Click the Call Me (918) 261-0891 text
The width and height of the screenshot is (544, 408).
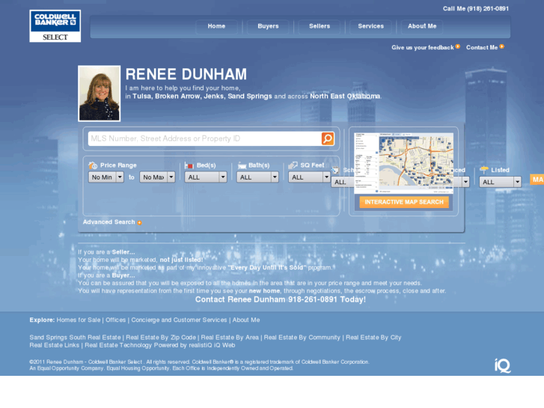(476, 9)
